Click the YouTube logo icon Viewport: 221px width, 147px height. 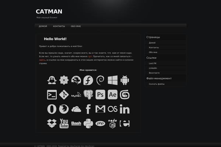[64, 123]
